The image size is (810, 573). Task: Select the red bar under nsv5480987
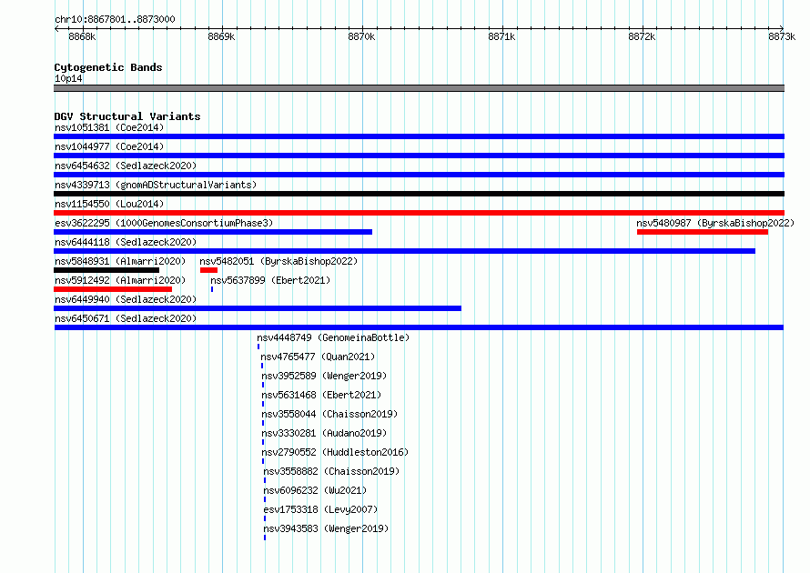[703, 232]
